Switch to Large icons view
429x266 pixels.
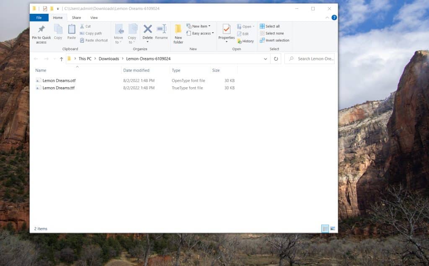coord(333,228)
